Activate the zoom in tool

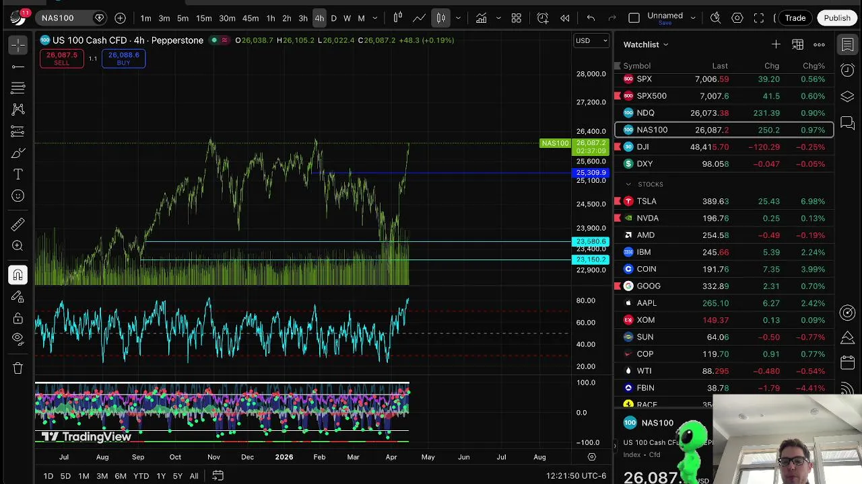(x=18, y=246)
